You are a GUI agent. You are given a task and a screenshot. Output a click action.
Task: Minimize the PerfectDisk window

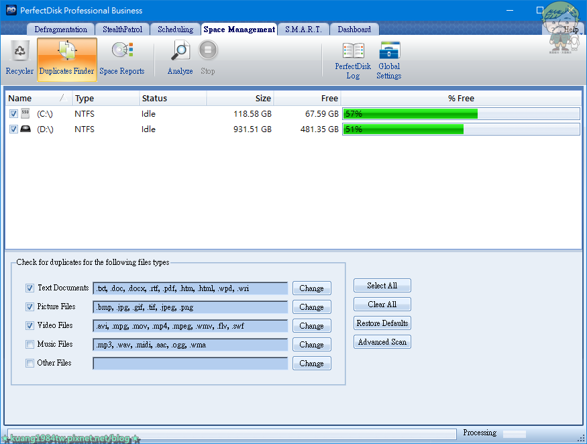(x=509, y=10)
